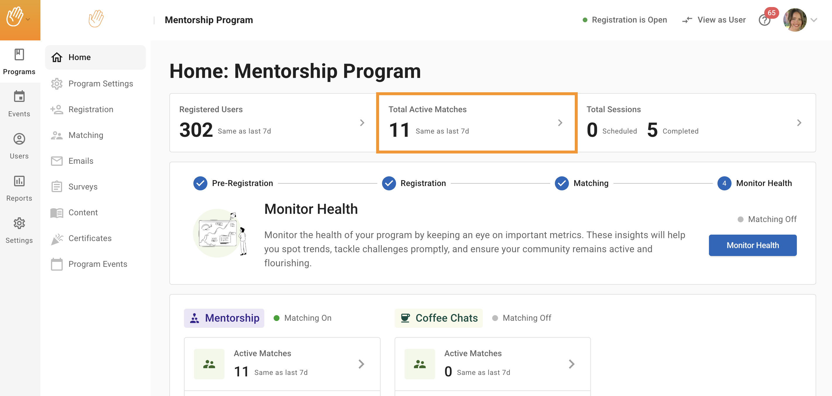Open the Programs section icon
832x396 pixels.
[x=19, y=54]
